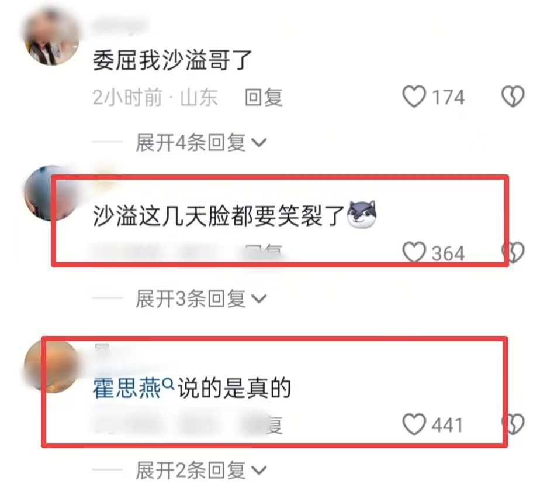This screenshot has height=501, width=554.
Task: Reply to the 2小时前 山东 comment
Action: click(264, 97)
